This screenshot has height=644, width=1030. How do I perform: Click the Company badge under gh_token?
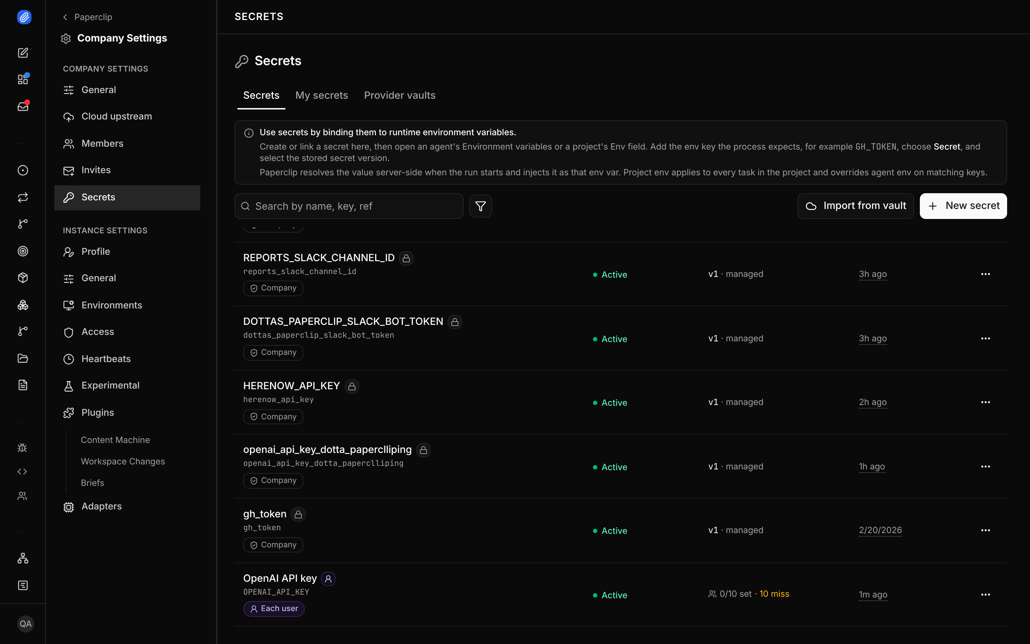point(273,545)
